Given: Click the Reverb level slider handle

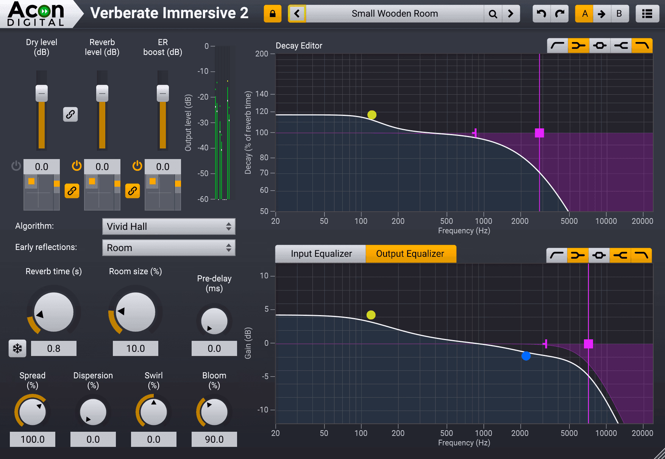Looking at the screenshot, I should 102,93.
